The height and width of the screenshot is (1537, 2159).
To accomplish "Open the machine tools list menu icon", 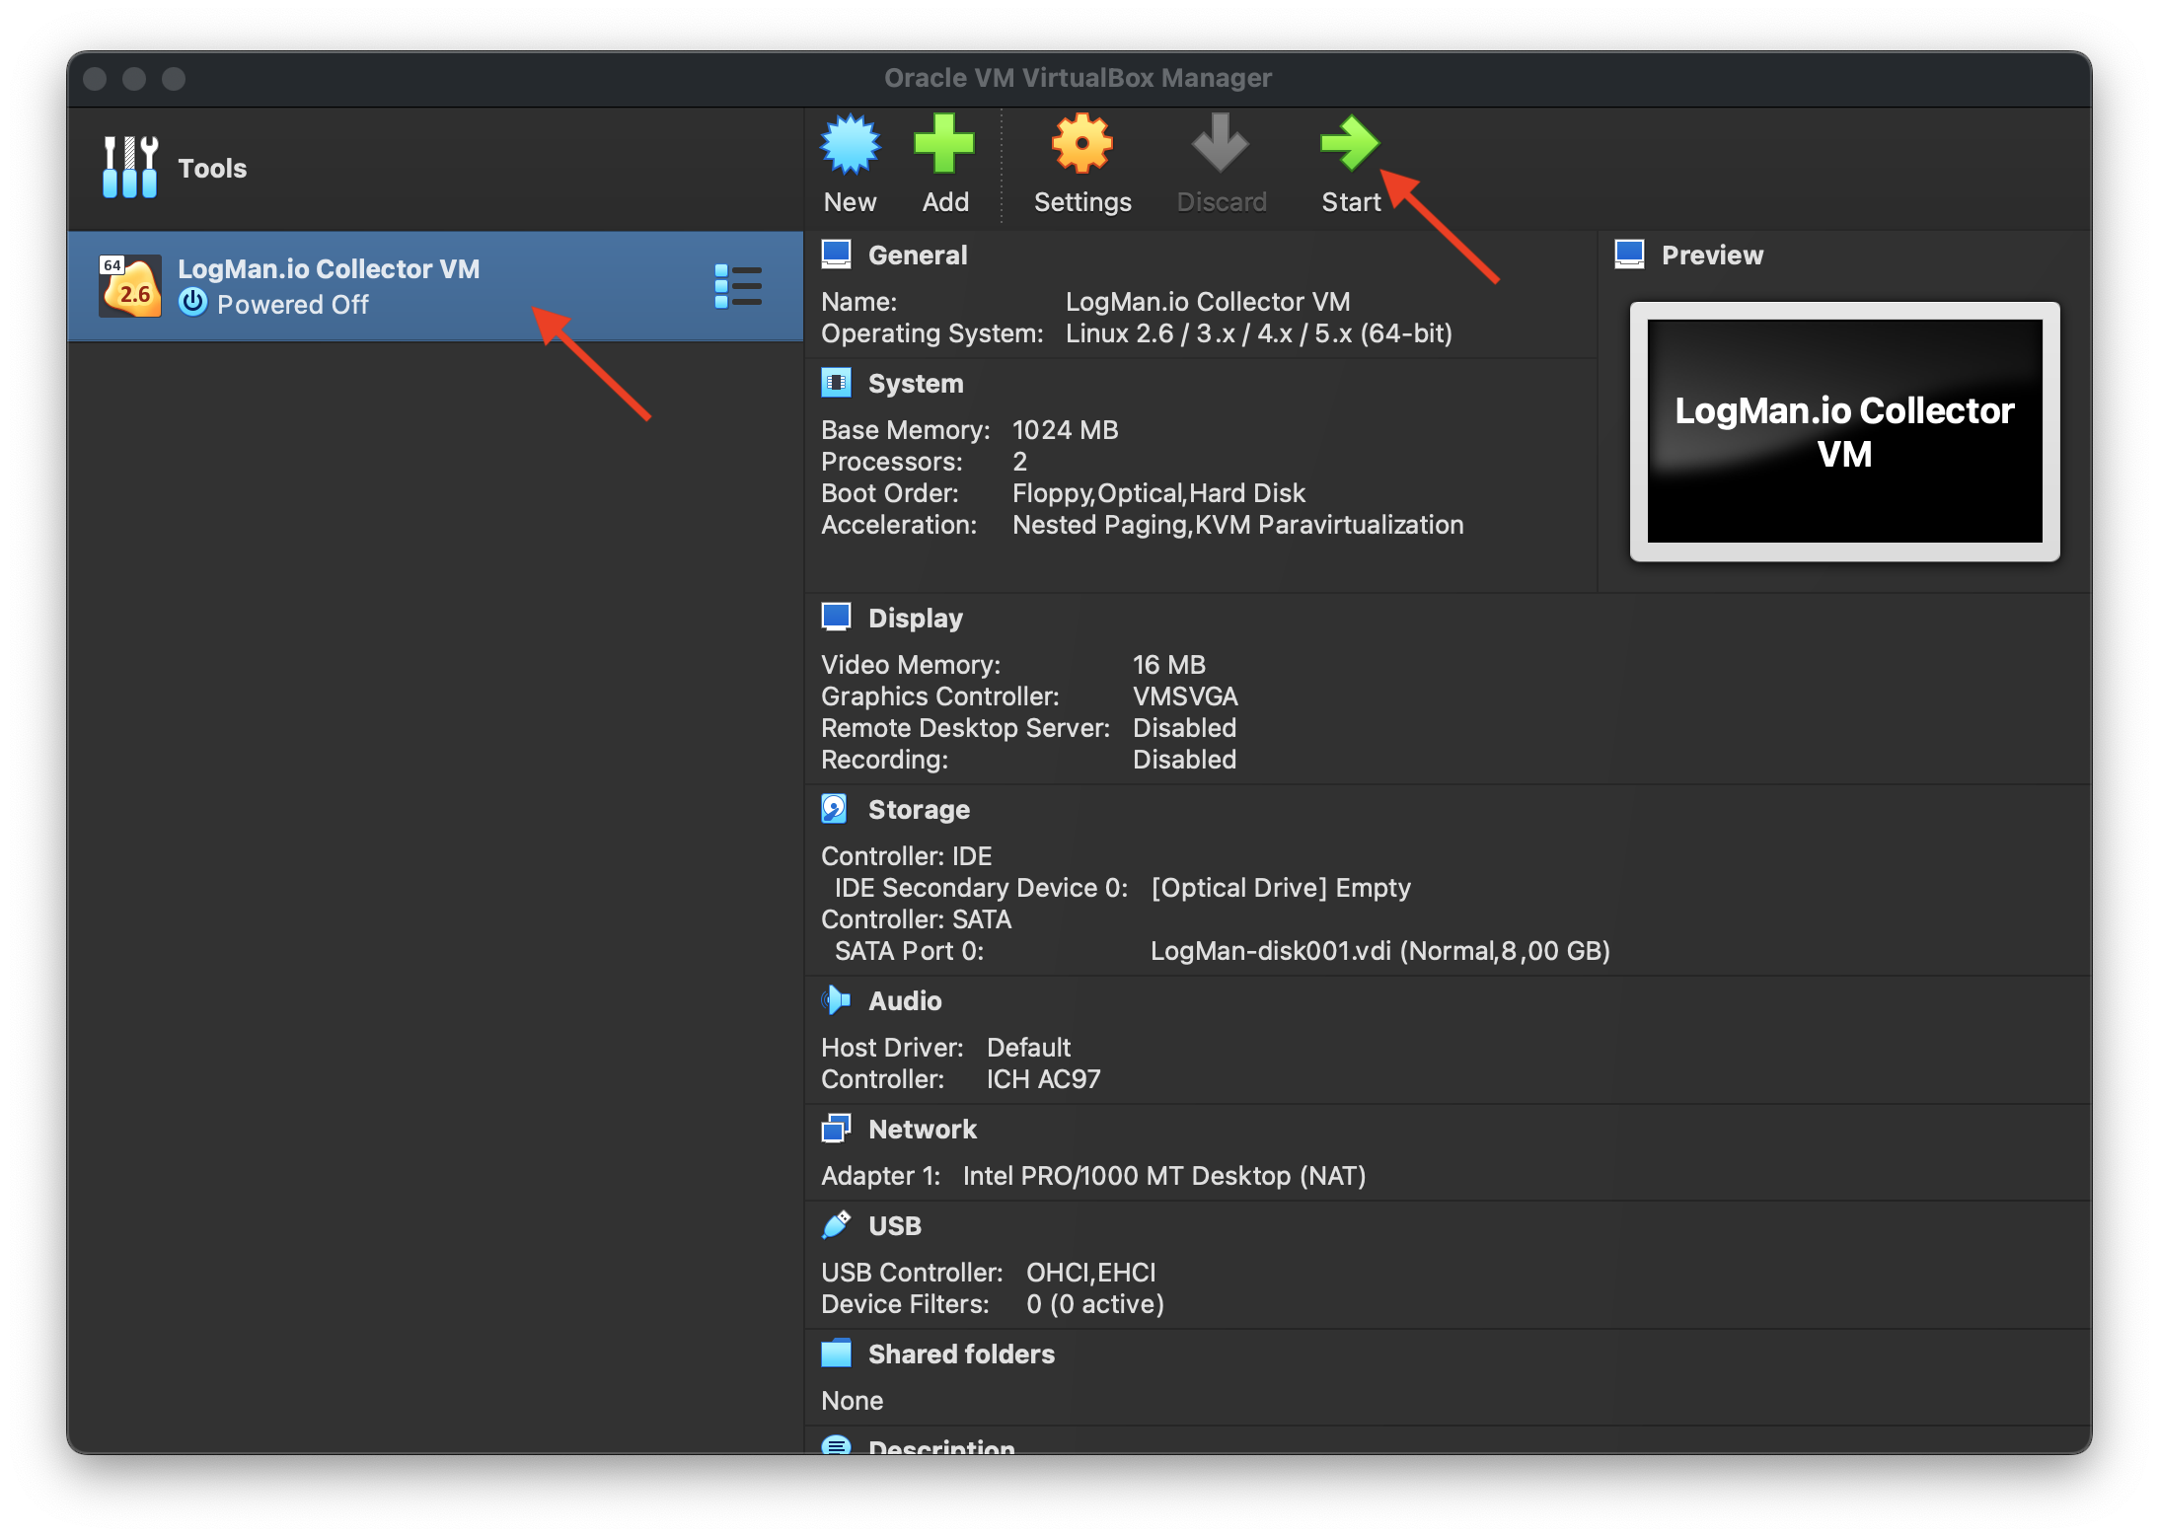I will (x=737, y=286).
